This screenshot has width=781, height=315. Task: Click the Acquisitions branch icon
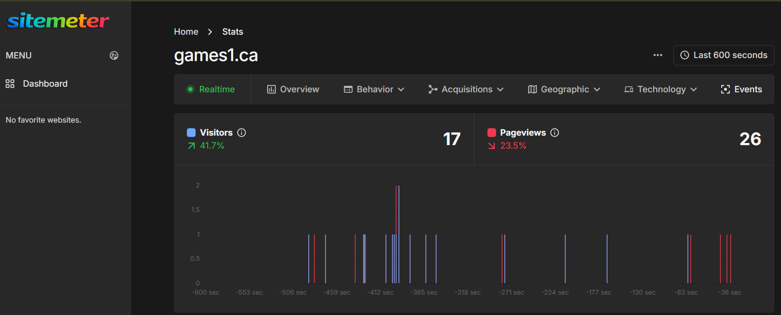(x=433, y=89)
